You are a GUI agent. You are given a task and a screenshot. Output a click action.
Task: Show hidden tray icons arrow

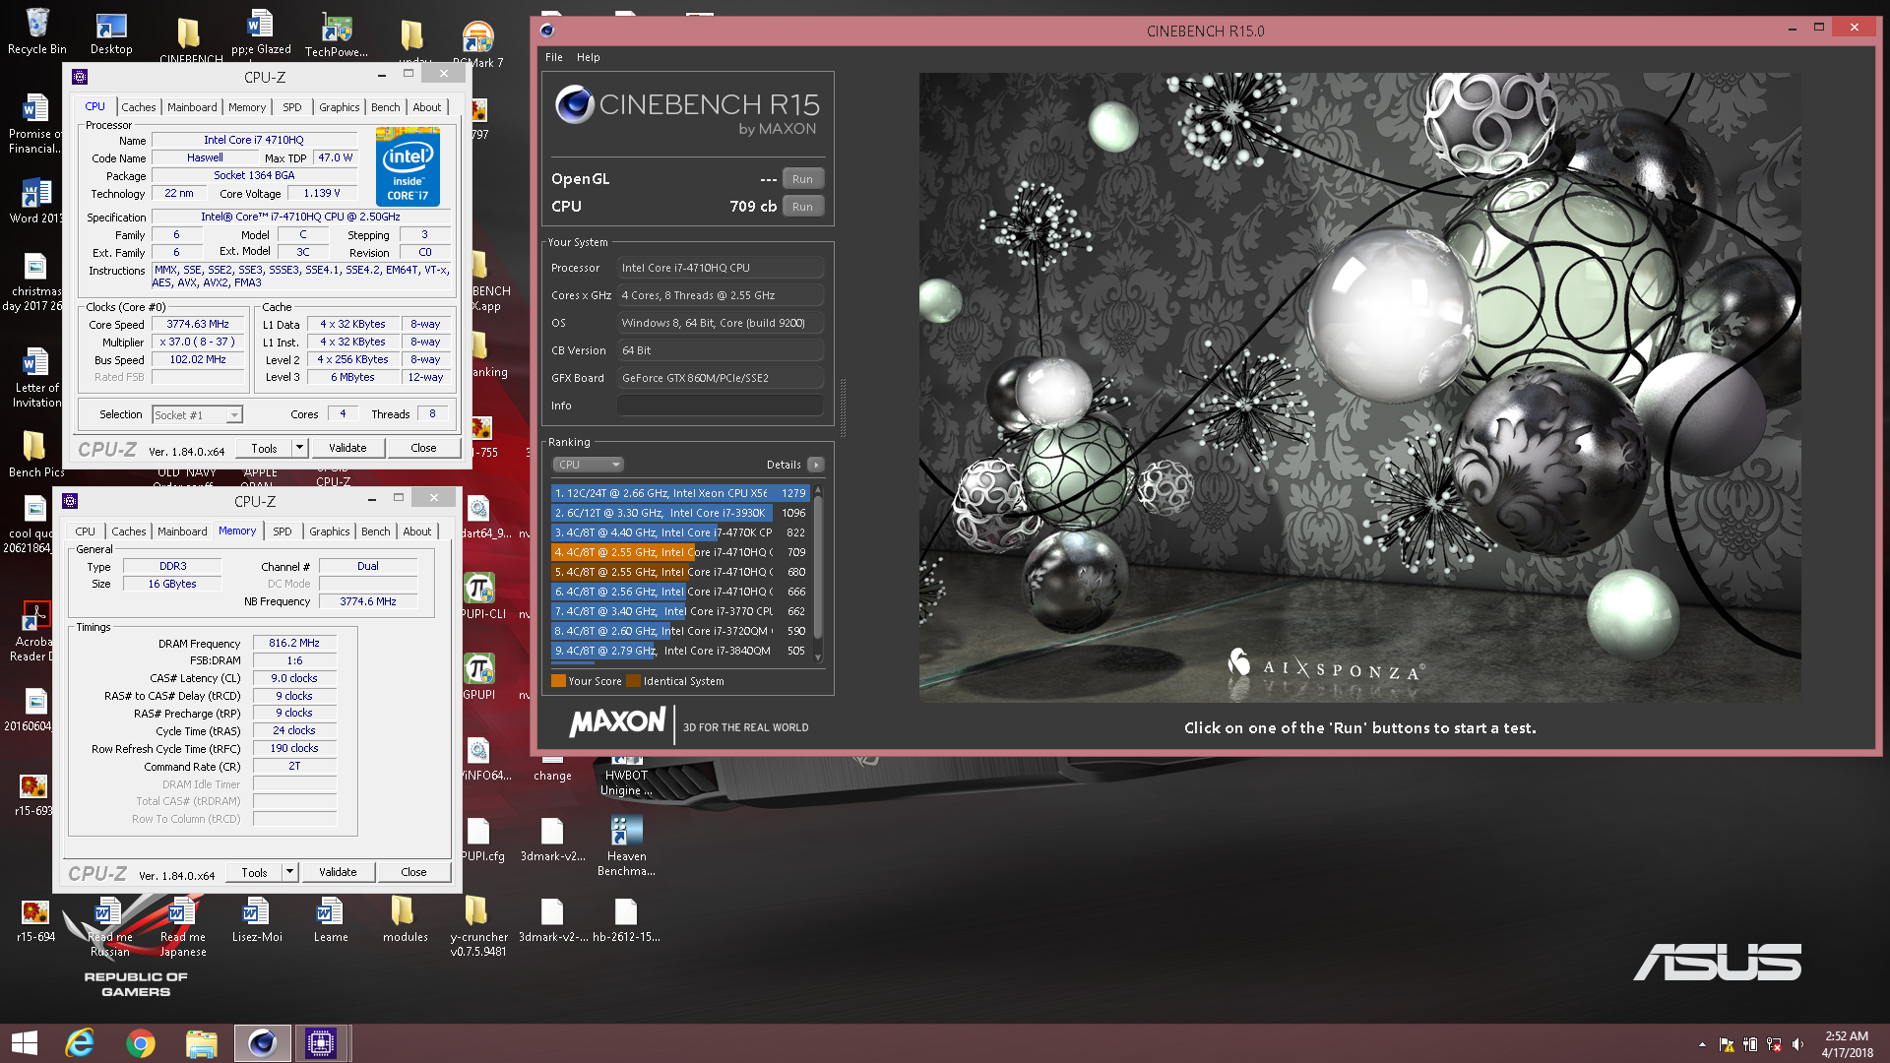click(1702, 1044)
